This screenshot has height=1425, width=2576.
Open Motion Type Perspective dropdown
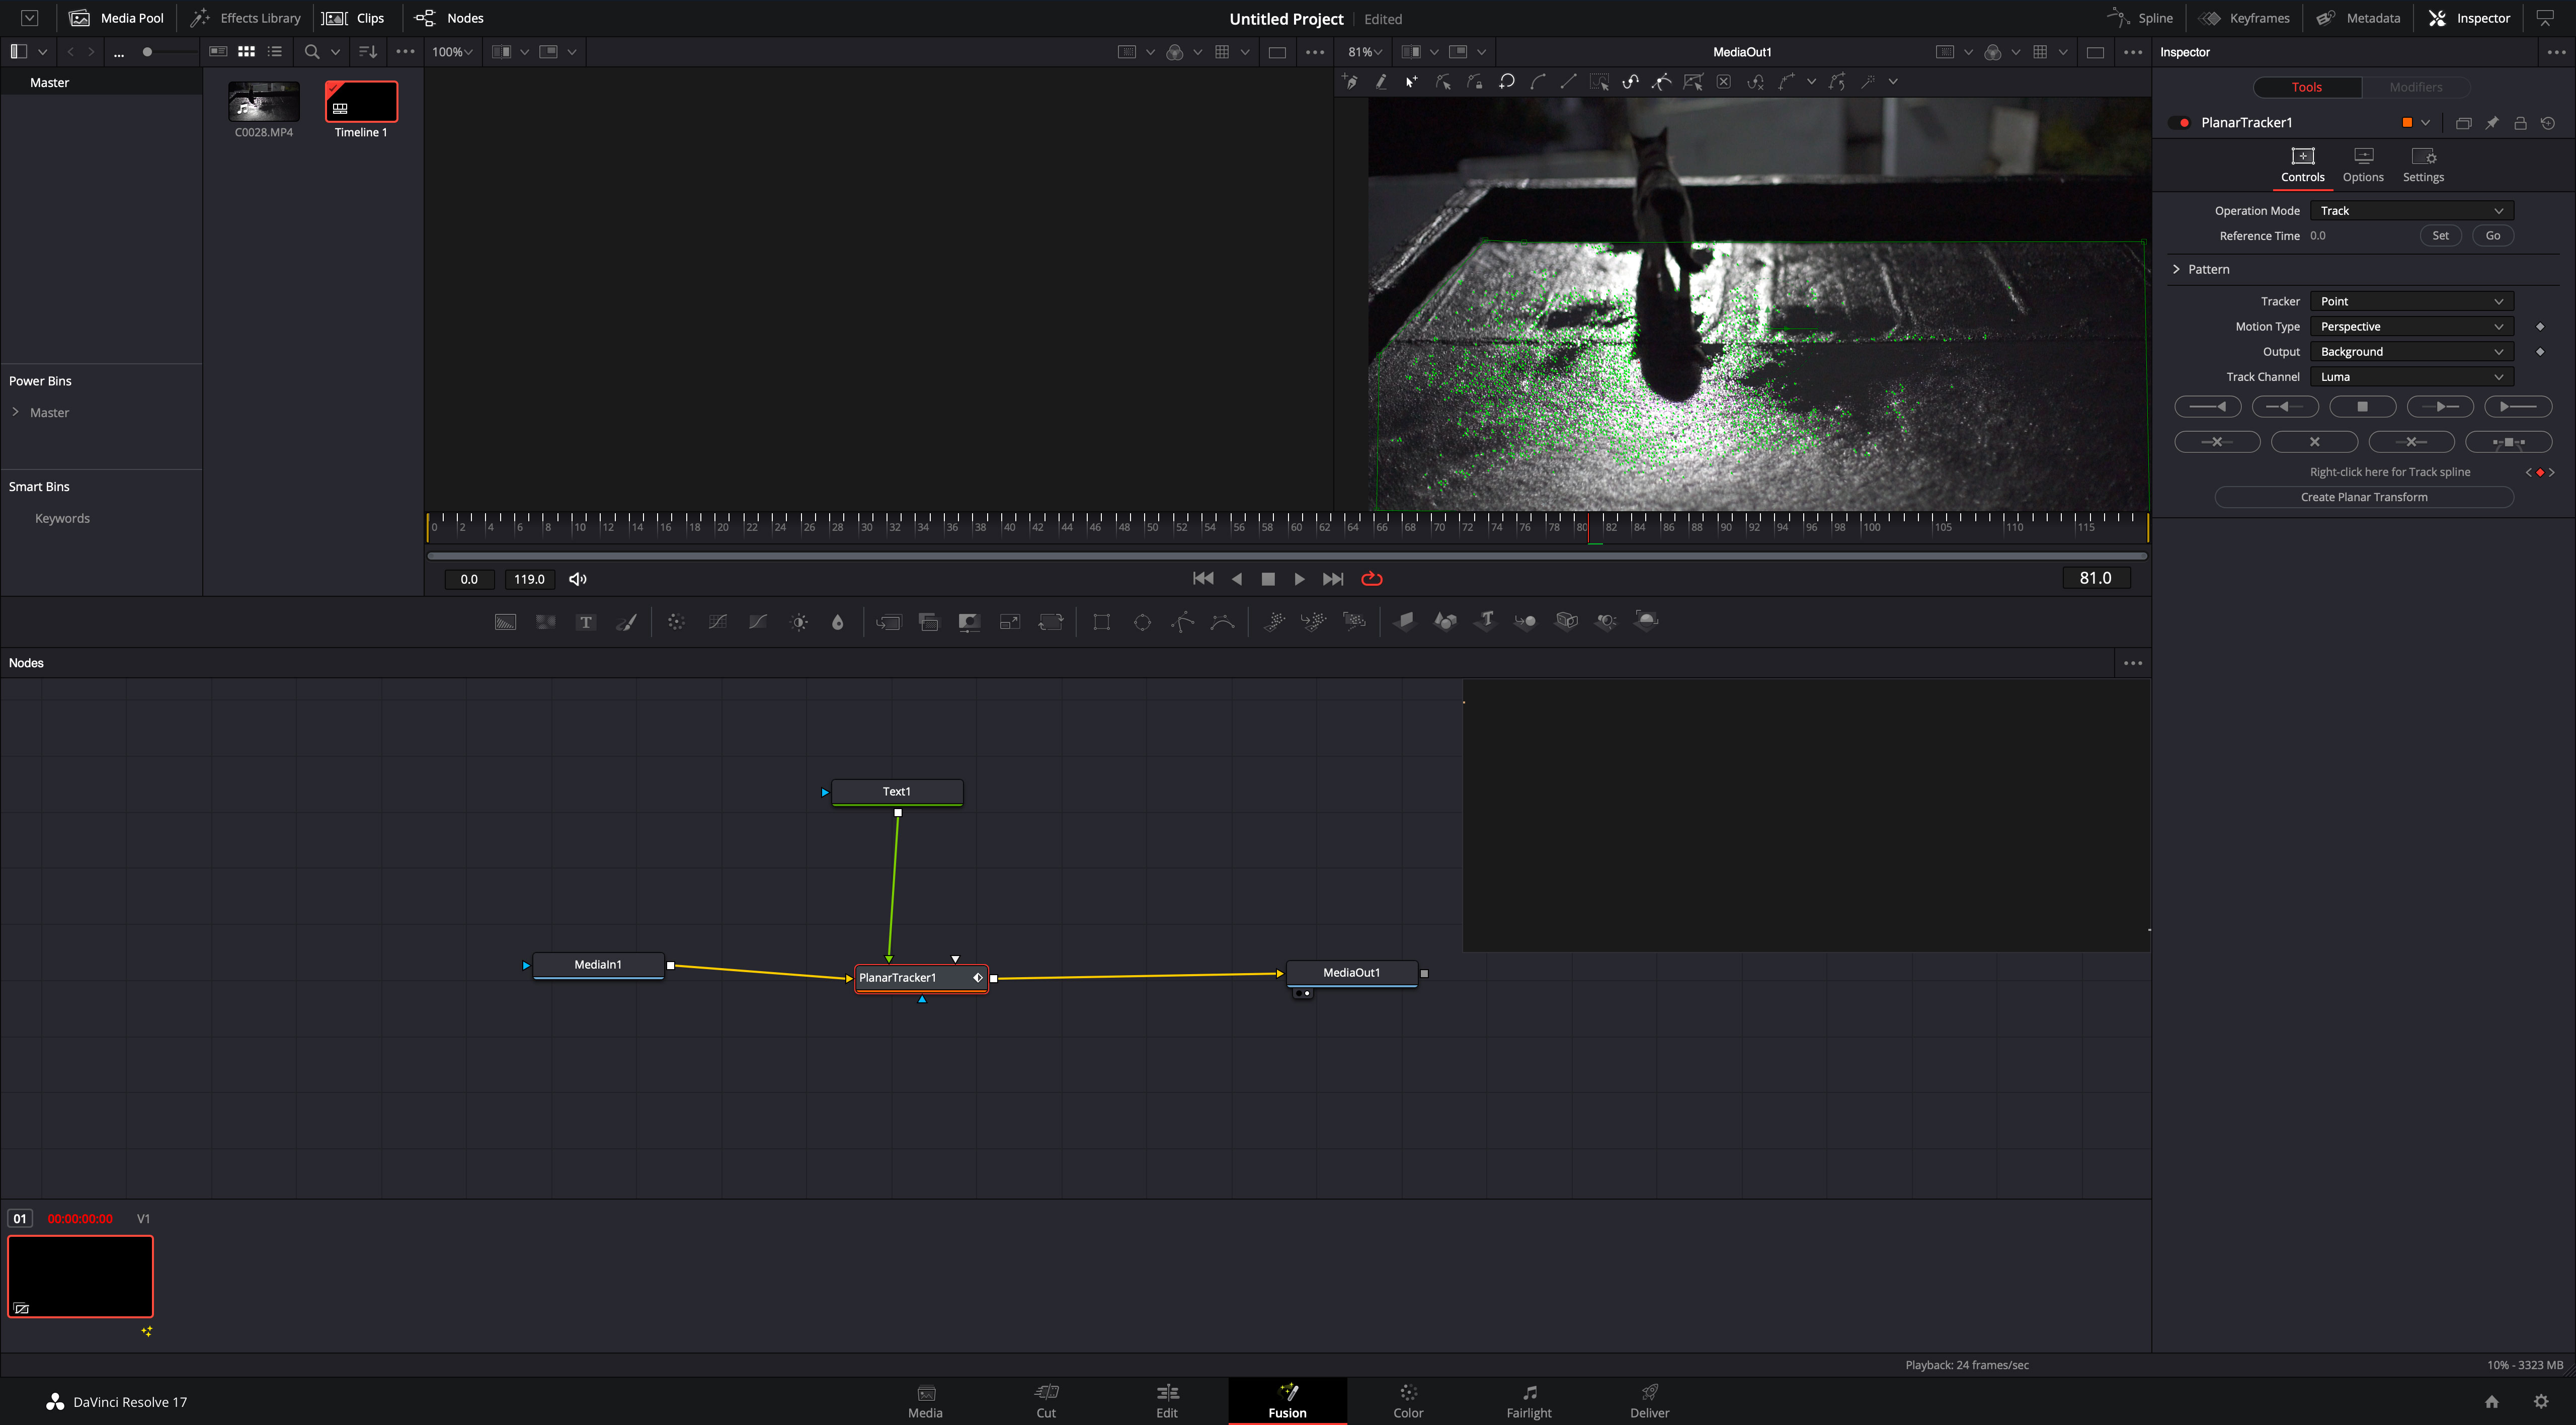click(2412, 327)
